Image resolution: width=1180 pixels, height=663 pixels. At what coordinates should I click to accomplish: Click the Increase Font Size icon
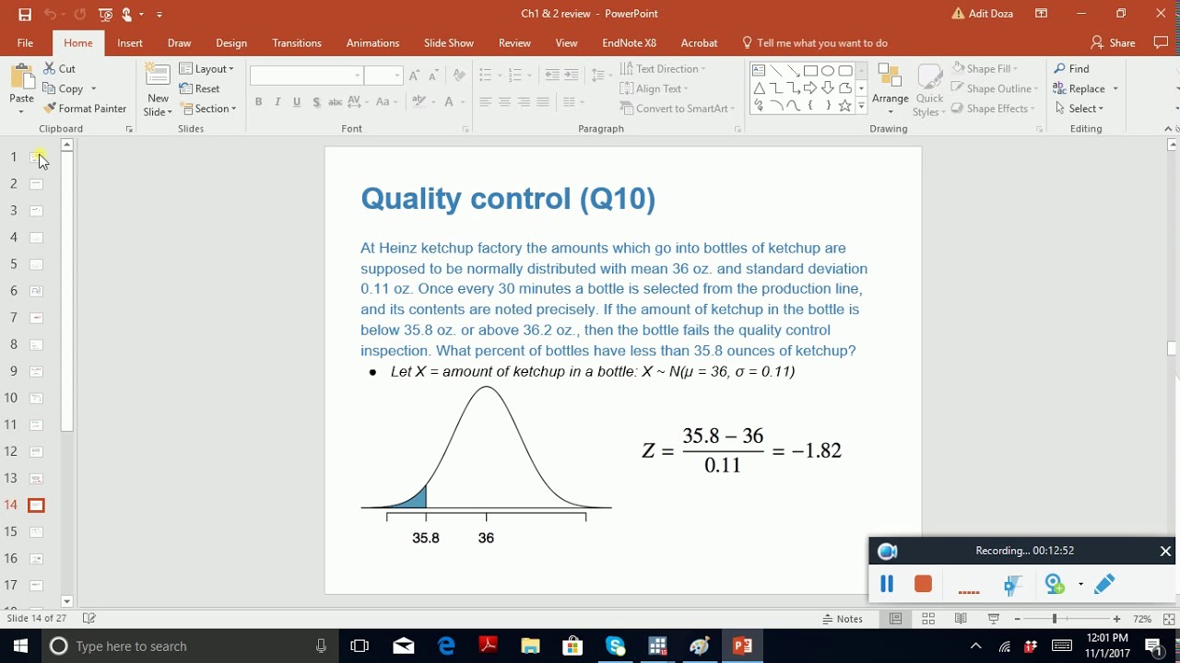(415, 76)
